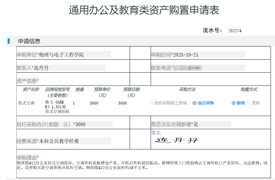Image resolution: width=275 pixels, height=180 pixels.
Task: Click the blue 签名 label
Action: click(156, 133)
